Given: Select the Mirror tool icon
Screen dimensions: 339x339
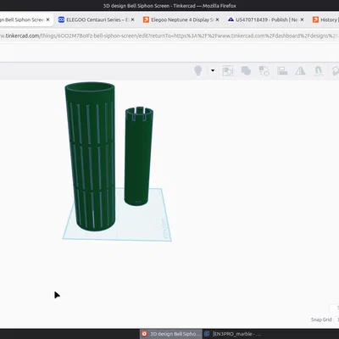Looking at the screenshot, I should point(300,70).
